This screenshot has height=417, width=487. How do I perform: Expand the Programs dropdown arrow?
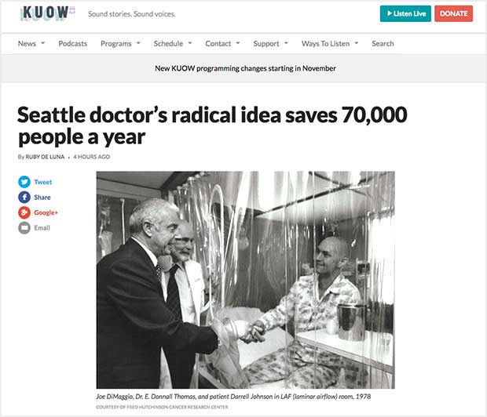(138, 43)
